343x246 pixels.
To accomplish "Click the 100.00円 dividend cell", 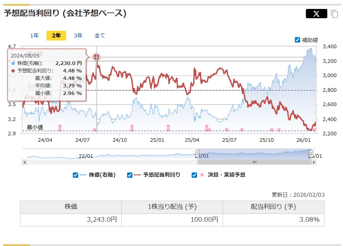I will click(x=172, y=220).
